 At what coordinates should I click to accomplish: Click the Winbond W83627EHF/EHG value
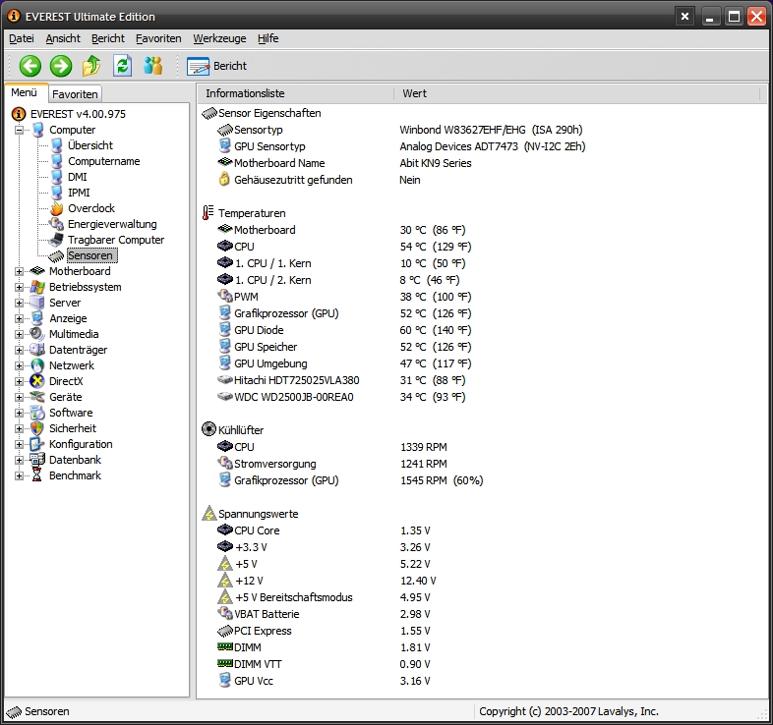click(491, 130)
